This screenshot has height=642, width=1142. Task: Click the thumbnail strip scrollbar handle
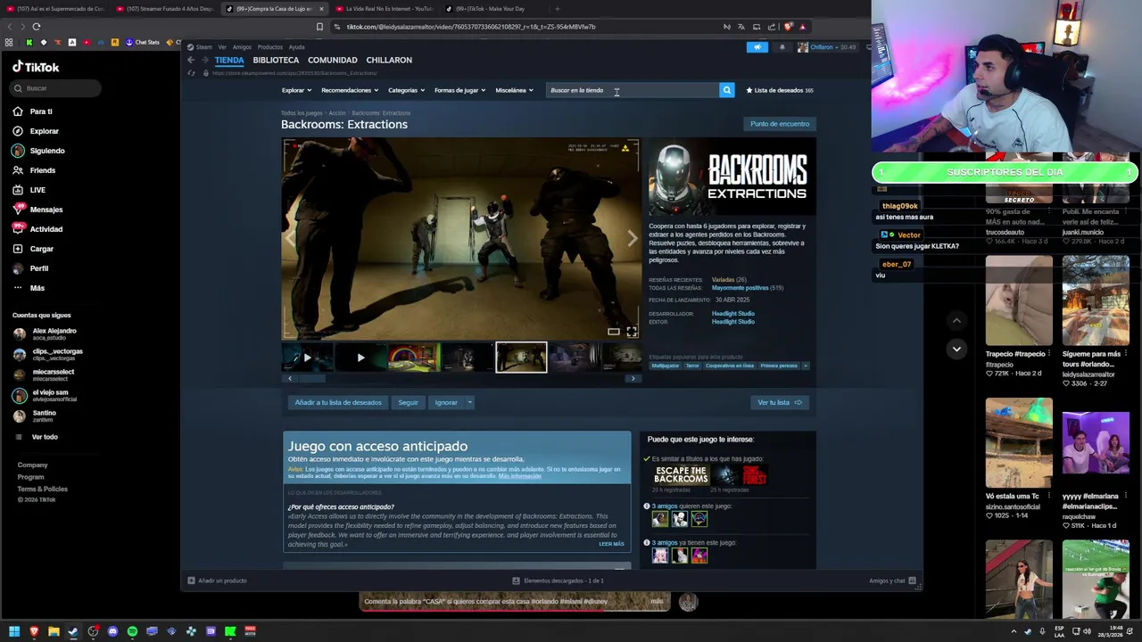(x=310, y=378)
